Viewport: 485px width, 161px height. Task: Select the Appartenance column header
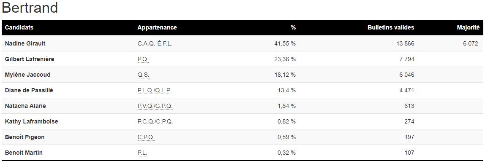coord(157,27)
